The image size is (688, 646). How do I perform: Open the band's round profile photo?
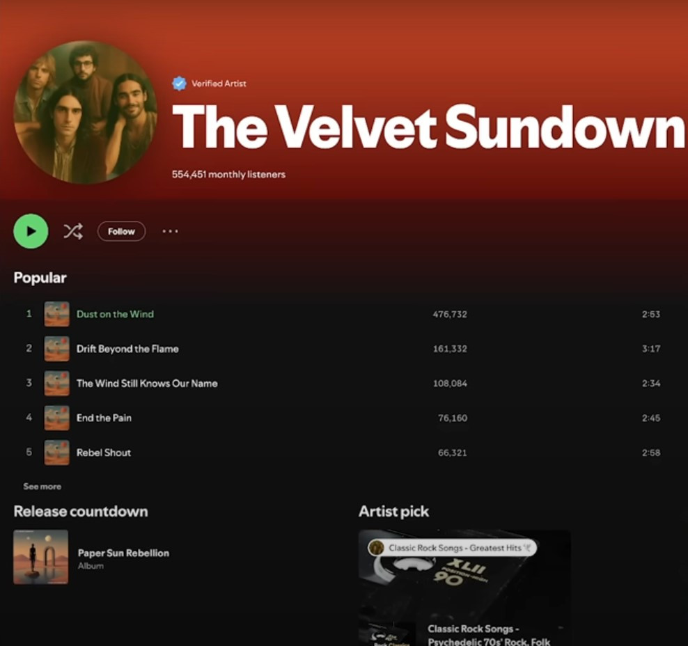pyautogui.click(x=85, y=112)
